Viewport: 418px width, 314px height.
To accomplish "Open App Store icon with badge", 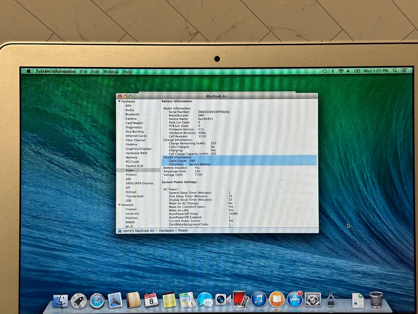I will tap(295, 299).
